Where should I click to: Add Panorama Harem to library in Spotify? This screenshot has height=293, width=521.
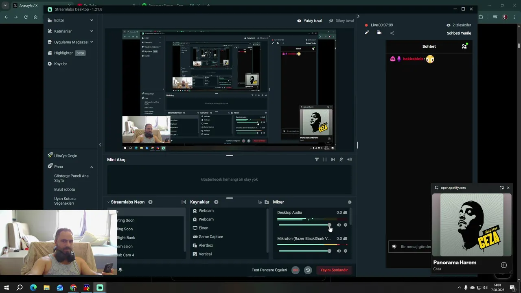tap(504, 265)
